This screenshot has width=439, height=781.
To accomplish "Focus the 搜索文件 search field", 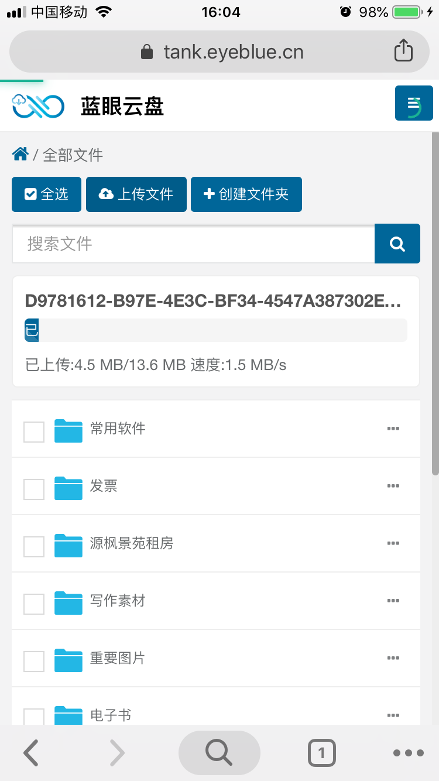I will click(x=193, y=244).
